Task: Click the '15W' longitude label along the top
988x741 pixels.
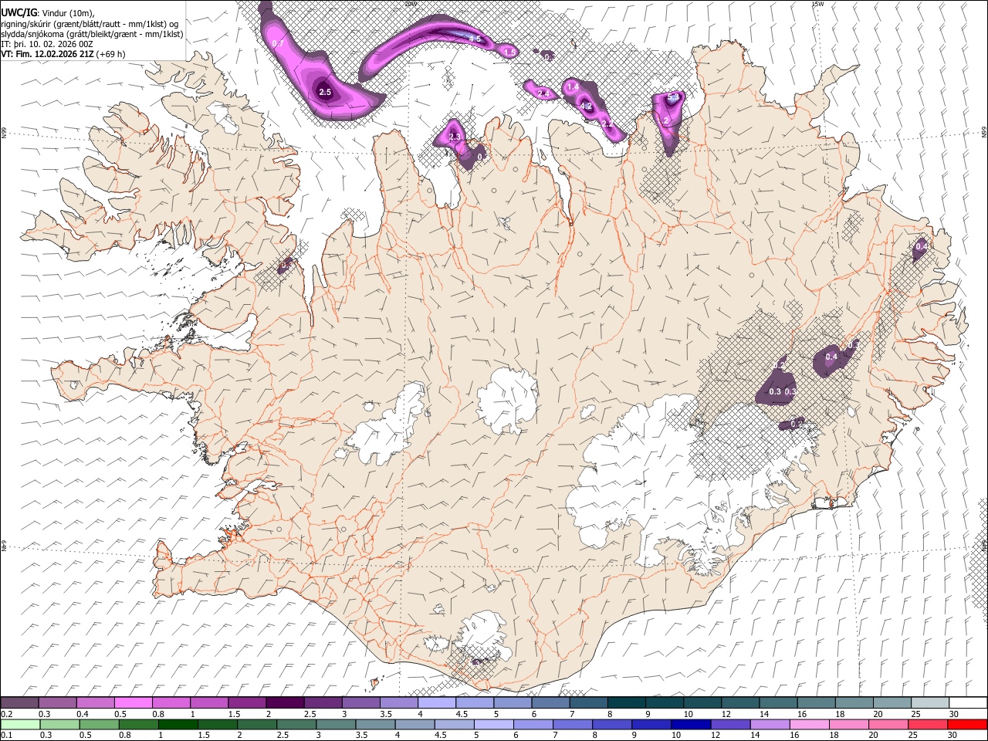Action: 818,4
